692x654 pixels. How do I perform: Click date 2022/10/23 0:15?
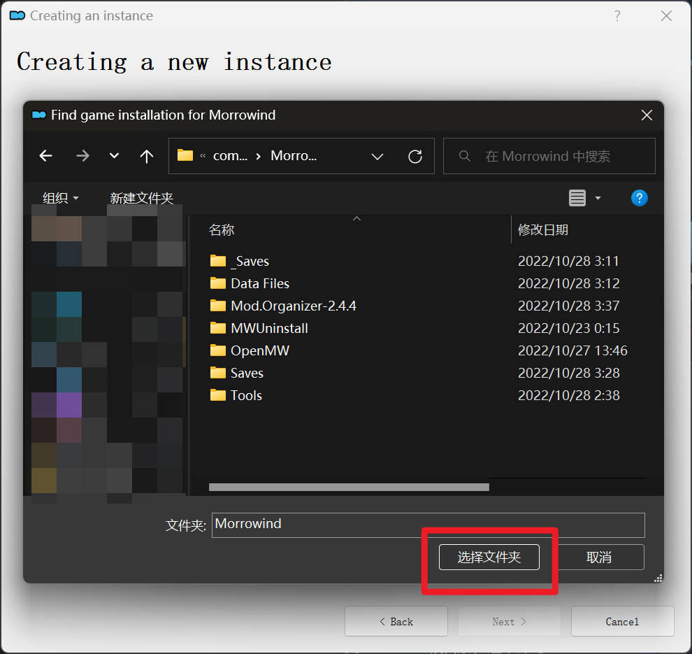pyautogui.click(x=568, y=328)
